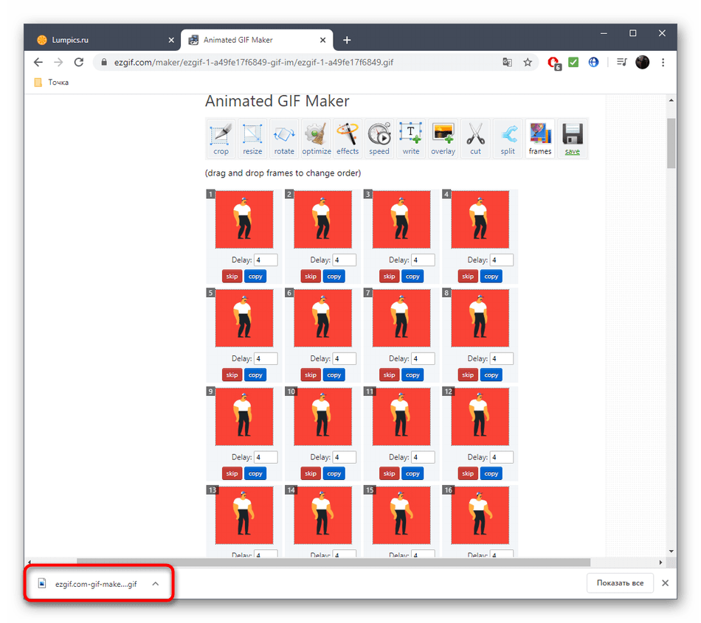The image size is (701, 623).
Task: Reload the ezgif page
Action: point(79,62)
